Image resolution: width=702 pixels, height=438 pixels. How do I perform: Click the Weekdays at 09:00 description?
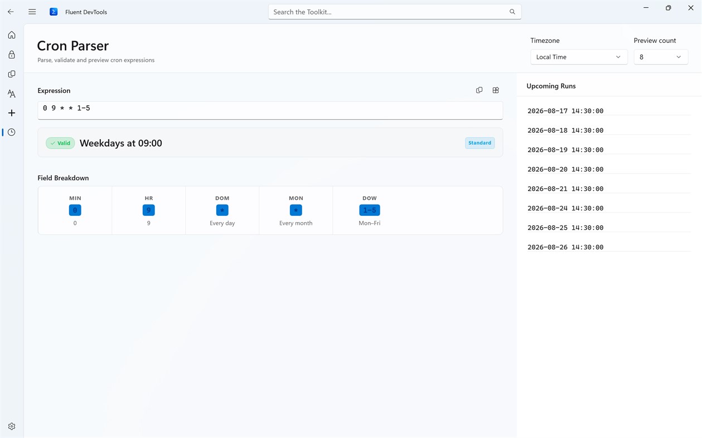pyautogui.click(x=121, y=143)
